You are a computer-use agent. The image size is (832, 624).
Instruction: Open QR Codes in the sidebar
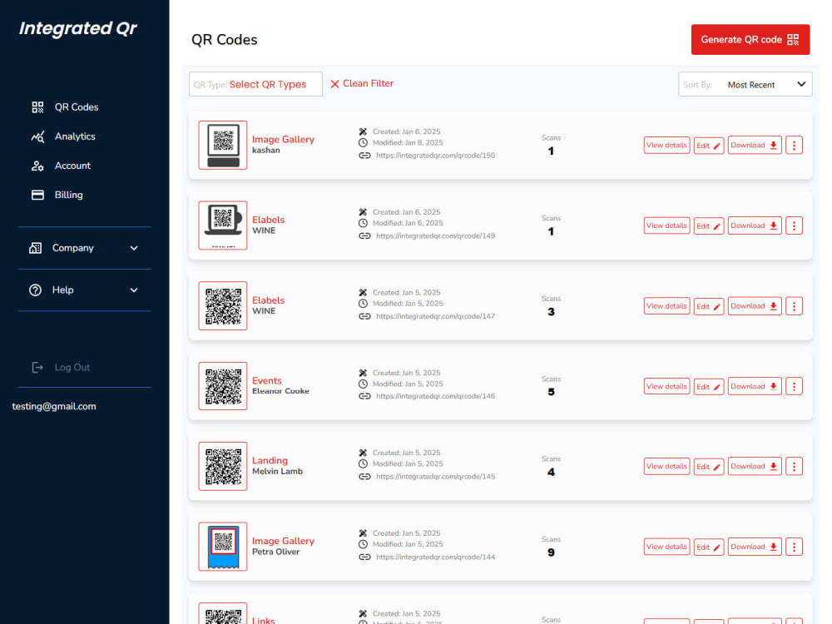pos(65,107)
